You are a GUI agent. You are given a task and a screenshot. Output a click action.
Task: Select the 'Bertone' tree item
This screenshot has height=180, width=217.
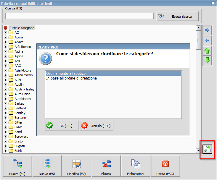[20, 118]
